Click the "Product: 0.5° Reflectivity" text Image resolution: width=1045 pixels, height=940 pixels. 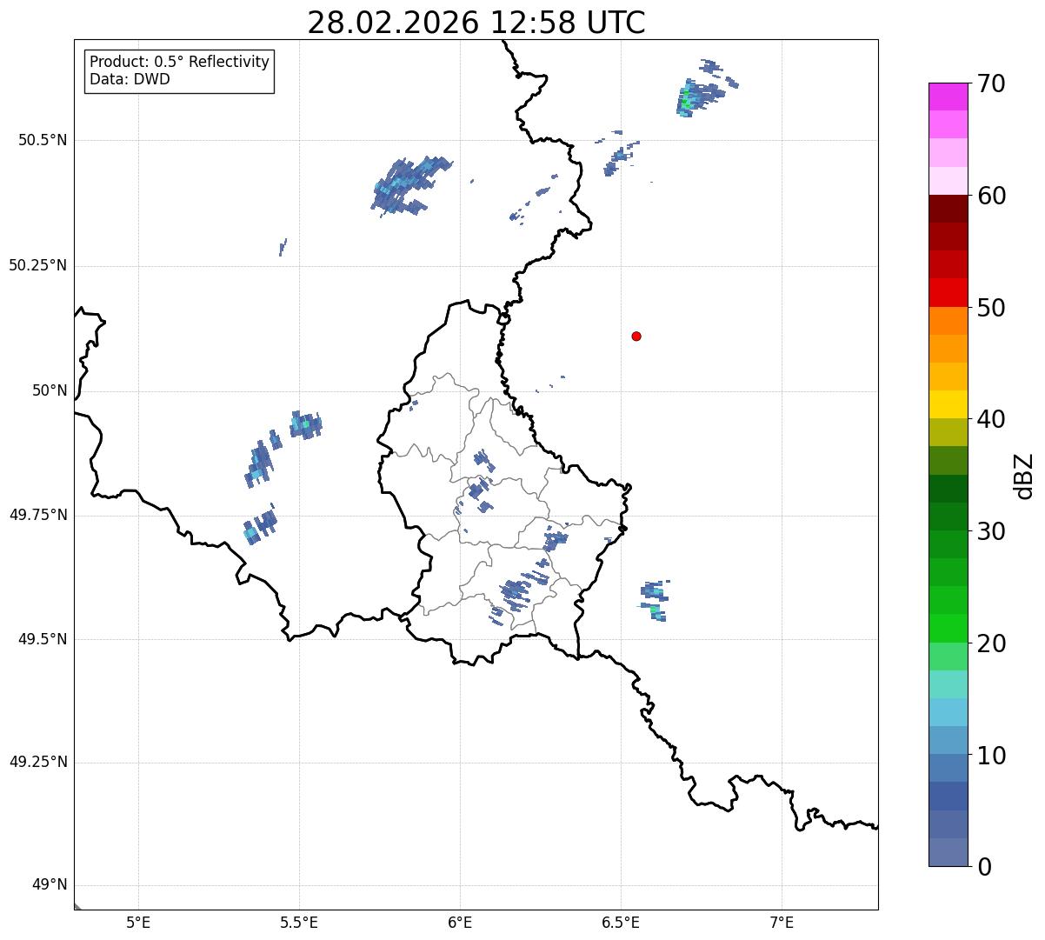pyautogui.click(x=179, y=63)
